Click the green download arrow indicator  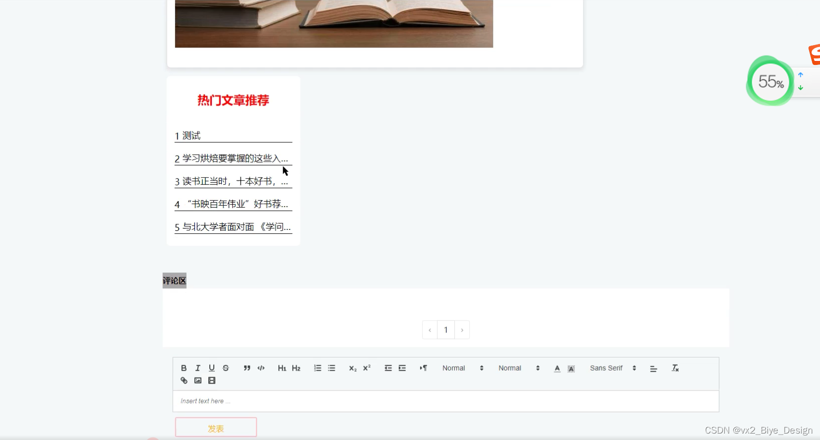800,88
